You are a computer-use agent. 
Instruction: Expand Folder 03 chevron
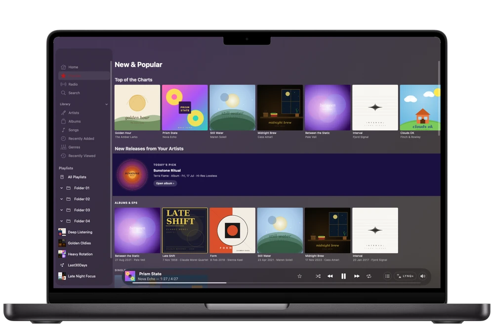(x=61, y=210)
